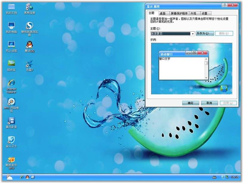Click the keyboard input method tray icon
Screen dimensions: 243x183
(214, 177)
